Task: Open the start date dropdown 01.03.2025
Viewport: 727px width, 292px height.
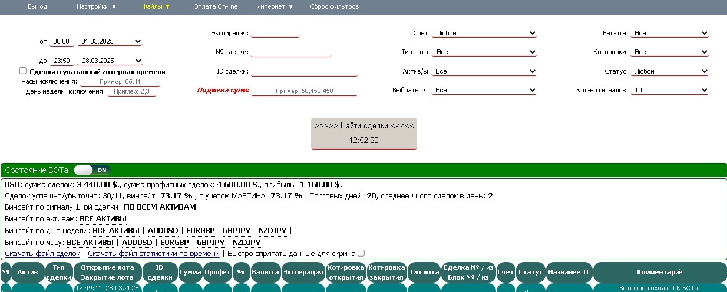Action: [110, 42]
